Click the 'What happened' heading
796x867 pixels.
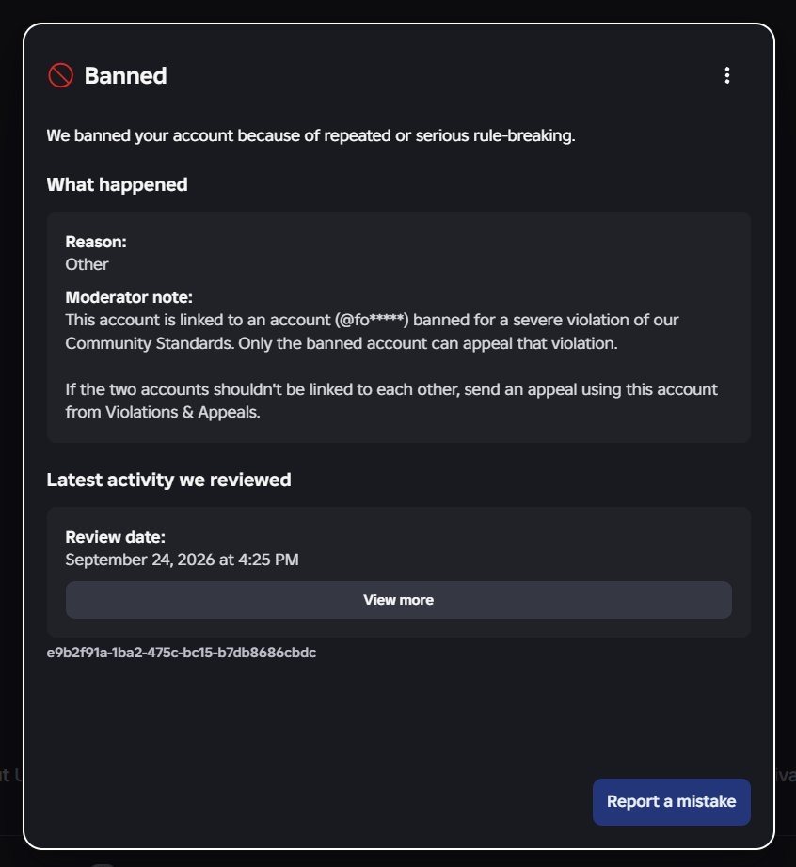[x=117, y=184]
